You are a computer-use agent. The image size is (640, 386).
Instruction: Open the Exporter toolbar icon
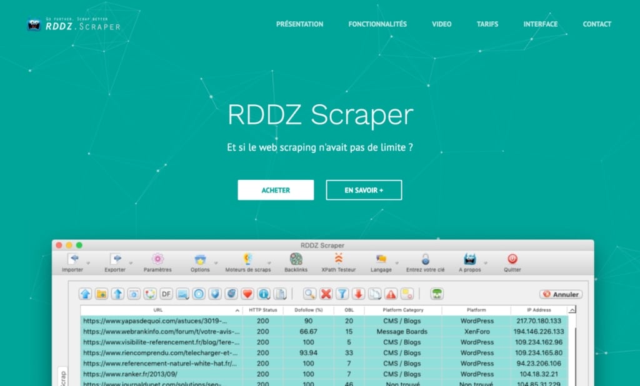point(116,259)
